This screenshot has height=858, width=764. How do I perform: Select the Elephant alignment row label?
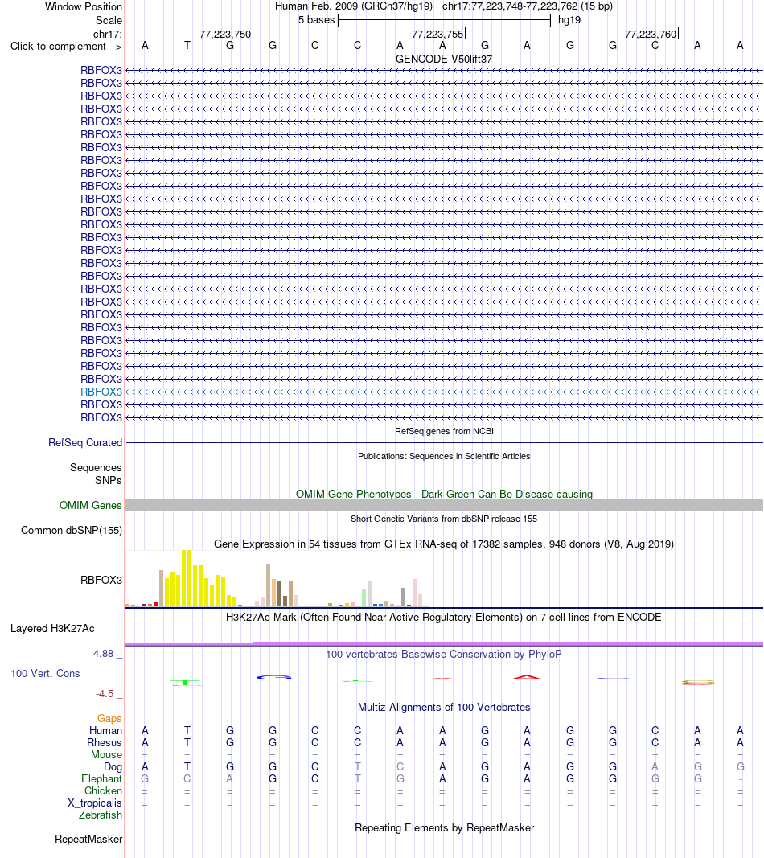point(101,778)
